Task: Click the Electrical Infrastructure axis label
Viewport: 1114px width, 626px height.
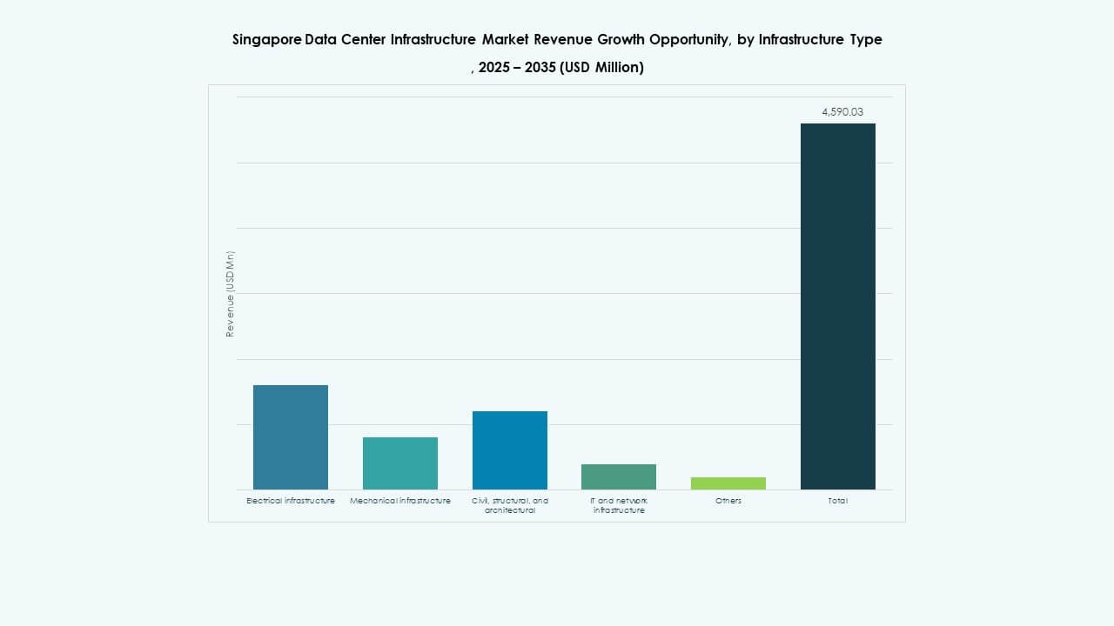Action: [x=290, y=500]
